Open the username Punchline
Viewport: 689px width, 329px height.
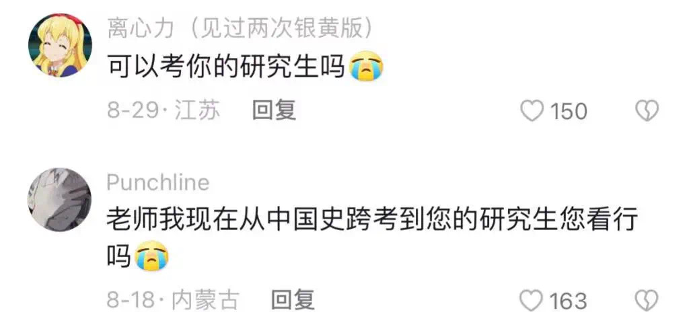(158, 183)
